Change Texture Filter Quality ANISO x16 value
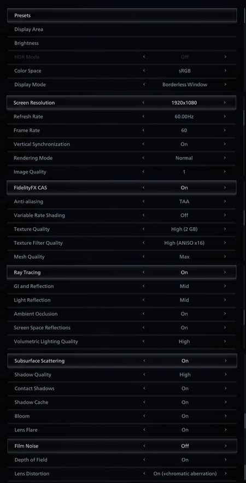The image size is (246, 483). tap(184, 243)
